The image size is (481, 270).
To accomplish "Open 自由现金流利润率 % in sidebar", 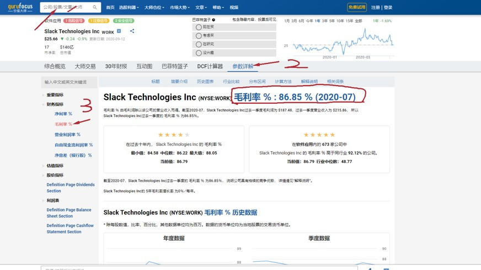I will (x=73, y=145).
